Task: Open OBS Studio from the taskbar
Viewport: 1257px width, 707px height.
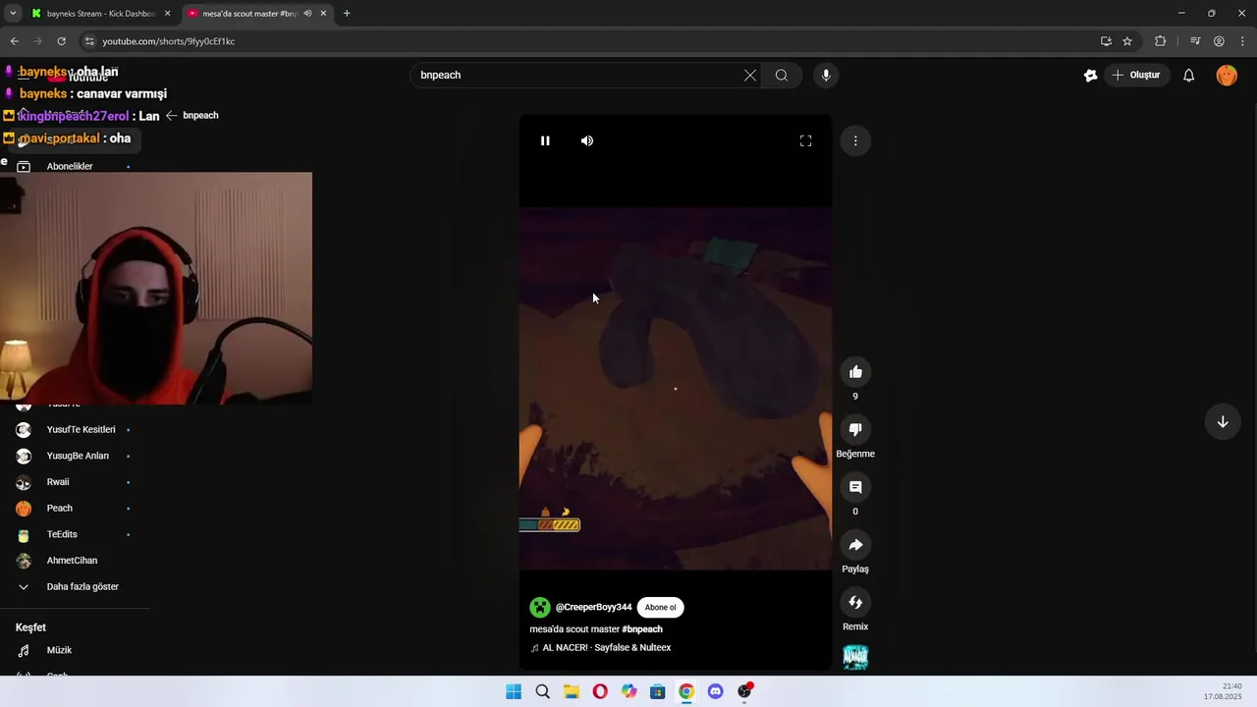Action: pyautogui.click(x=744, y=691)
